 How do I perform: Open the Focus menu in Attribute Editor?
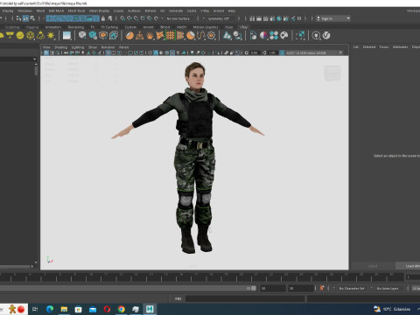point(384,46)
